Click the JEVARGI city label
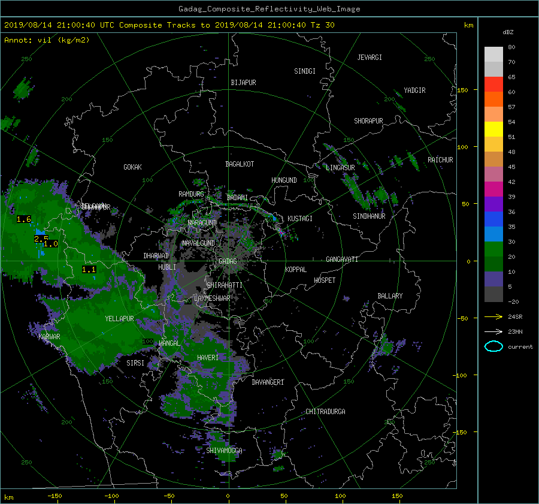The image size is (539, 504). 370,58
